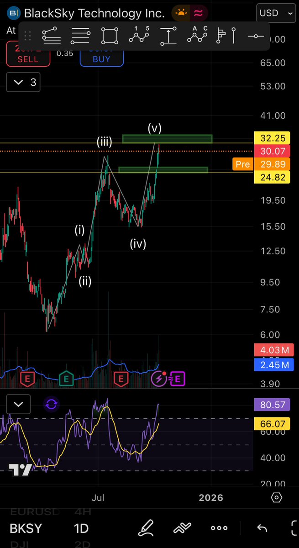Grab the drawing toolbar drag handle
This screenshot has height=548, width=299.
(27, 36)
